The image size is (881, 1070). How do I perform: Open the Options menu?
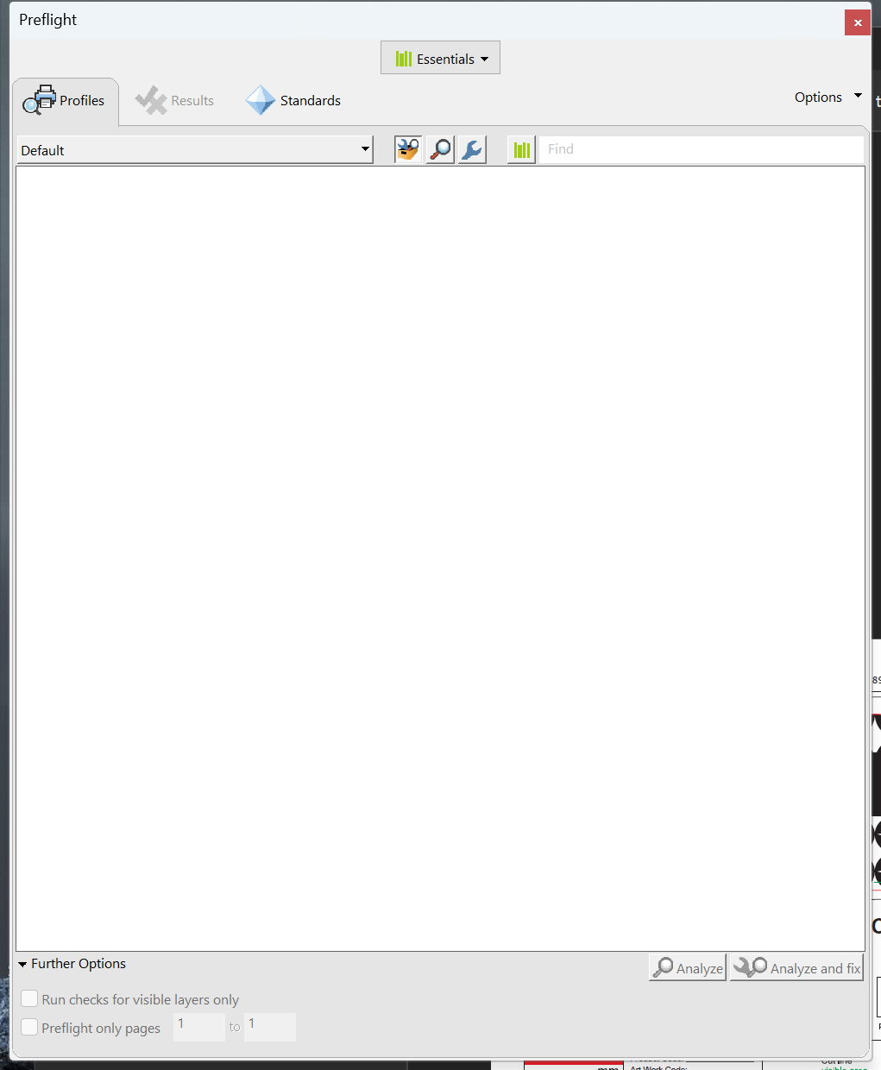pyautogui.click(x=826, y=97)
